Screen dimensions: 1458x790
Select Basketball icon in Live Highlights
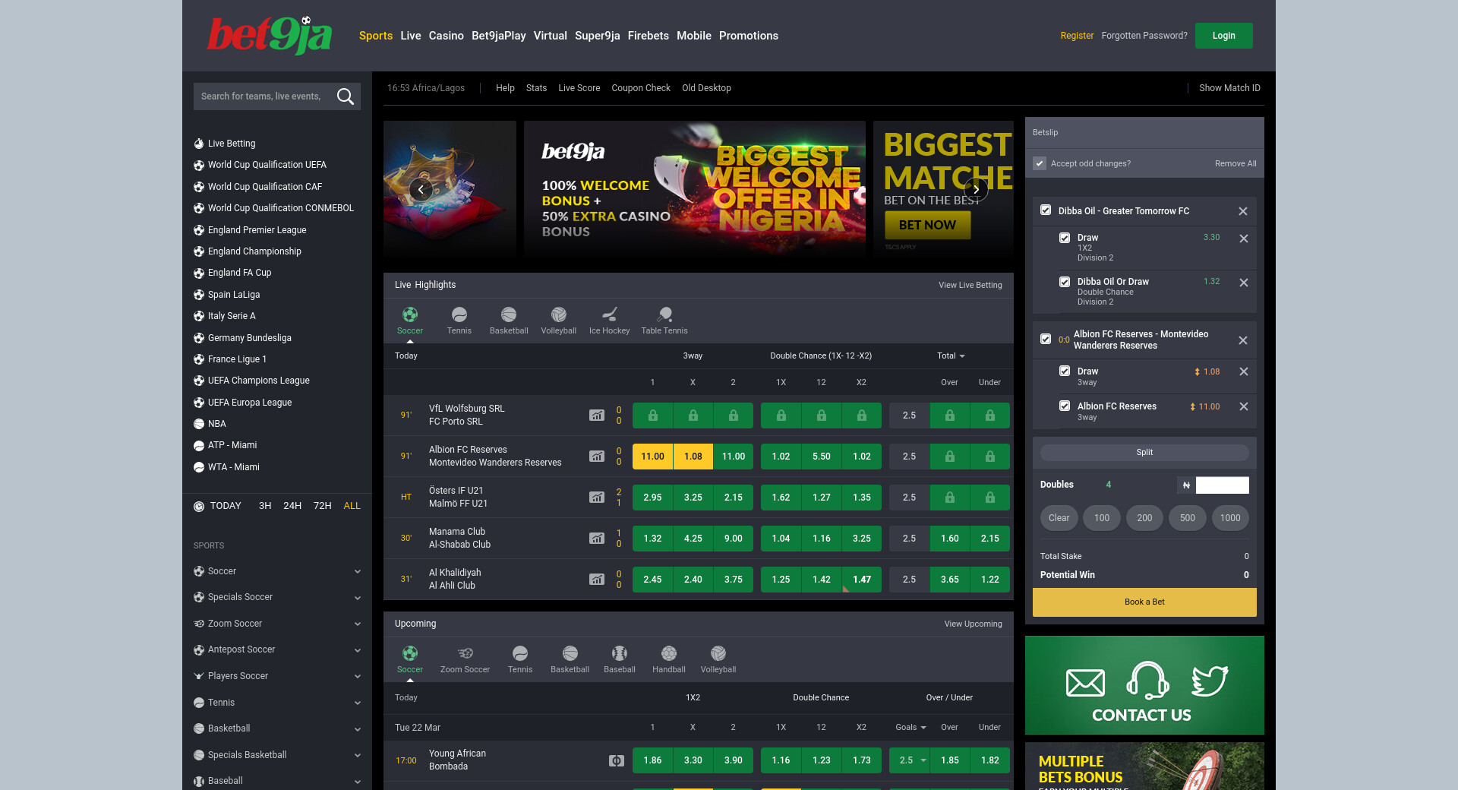pyautogui.click(x=509, y=314)
